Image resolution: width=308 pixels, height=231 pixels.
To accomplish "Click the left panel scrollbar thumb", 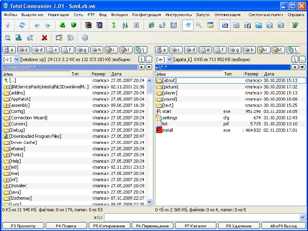I will point(149,88).
